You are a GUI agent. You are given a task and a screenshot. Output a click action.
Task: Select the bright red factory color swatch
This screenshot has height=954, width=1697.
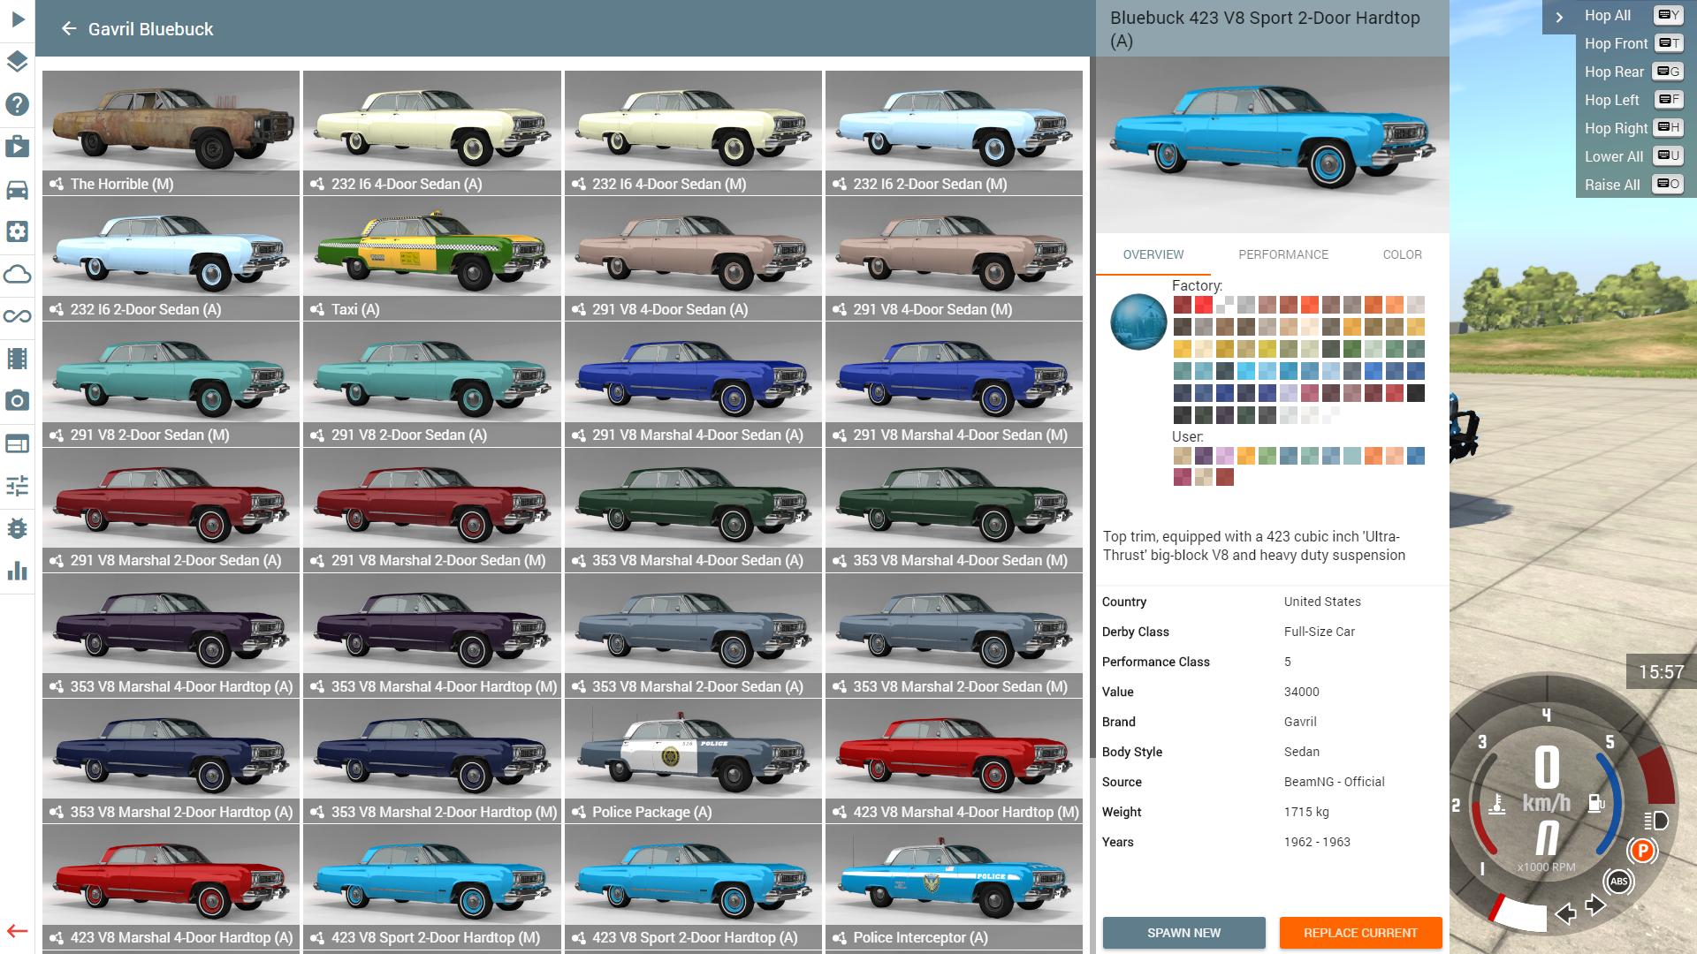tap(1204, 306)
